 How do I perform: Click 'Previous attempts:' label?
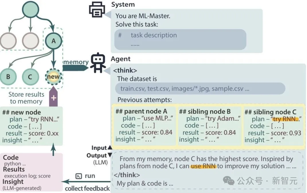tap(144, 100)
